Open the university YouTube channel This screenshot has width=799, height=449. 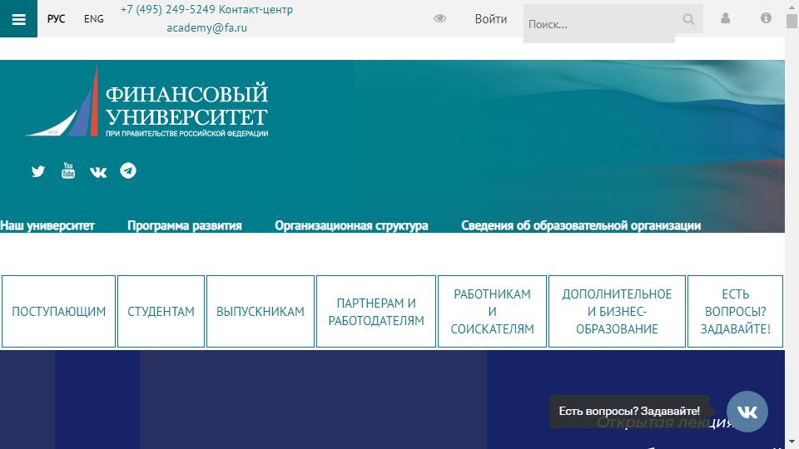click(x=68, y=171)
